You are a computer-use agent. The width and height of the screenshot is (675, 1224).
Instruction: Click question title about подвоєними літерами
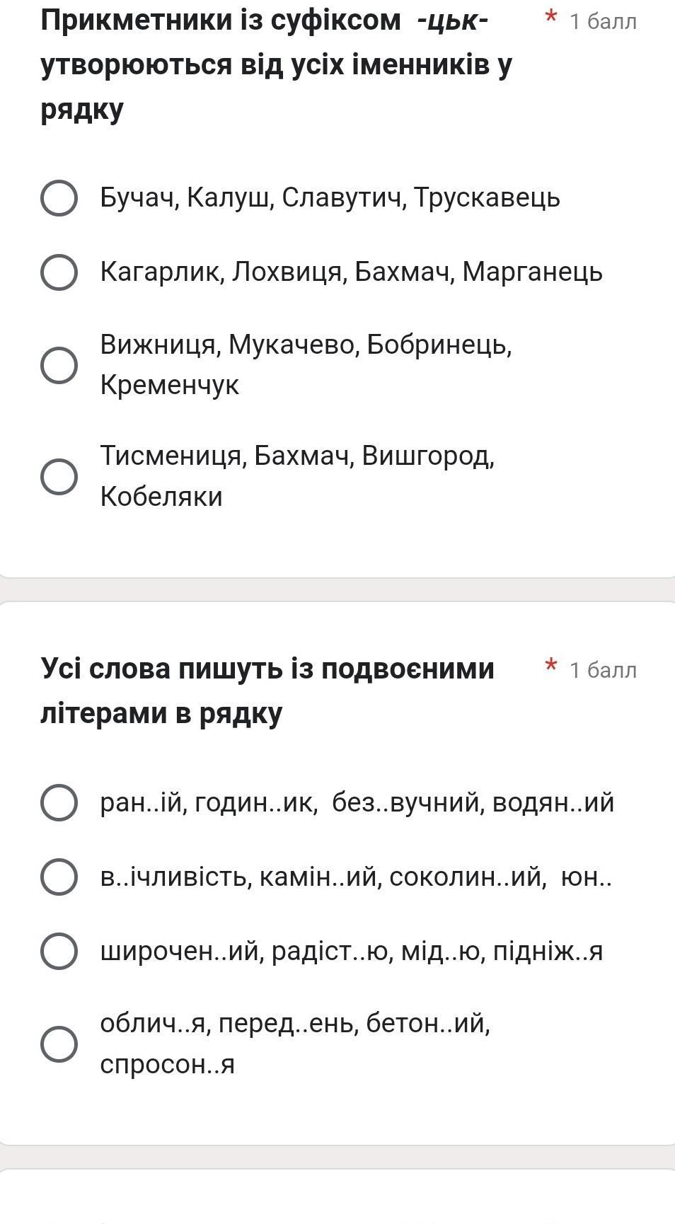pyautogui.click(x=267, y=691)
